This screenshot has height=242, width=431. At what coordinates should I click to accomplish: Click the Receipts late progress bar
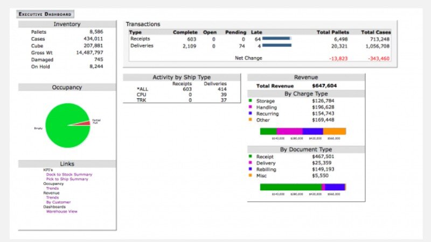(276, 39)
